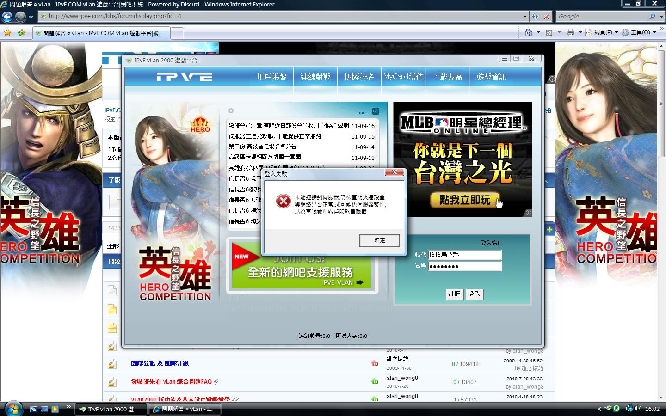This screenshot has height=416, width=666.
Task: Open the recent pages dropdown arrow
Action: (x=31, y=17)
